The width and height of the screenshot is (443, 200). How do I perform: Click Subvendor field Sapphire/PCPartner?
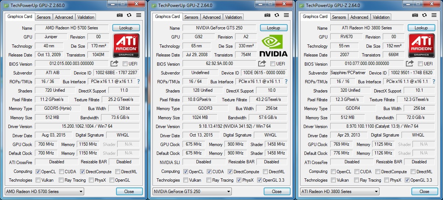click(x=349, y=73)
